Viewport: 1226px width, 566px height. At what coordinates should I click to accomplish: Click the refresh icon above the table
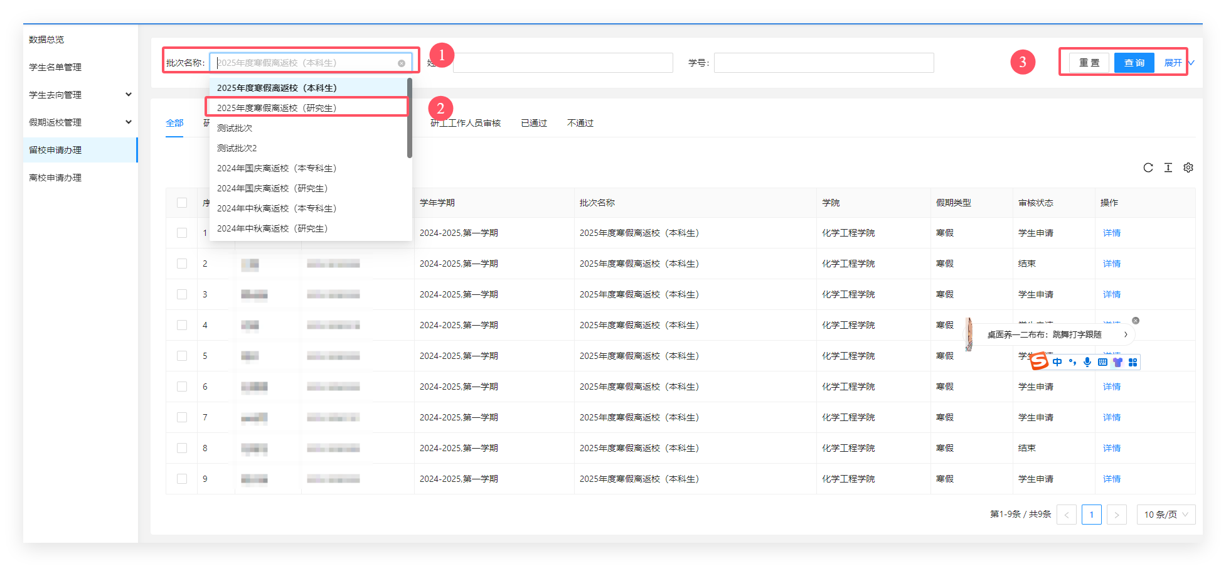pos(1148,168)
